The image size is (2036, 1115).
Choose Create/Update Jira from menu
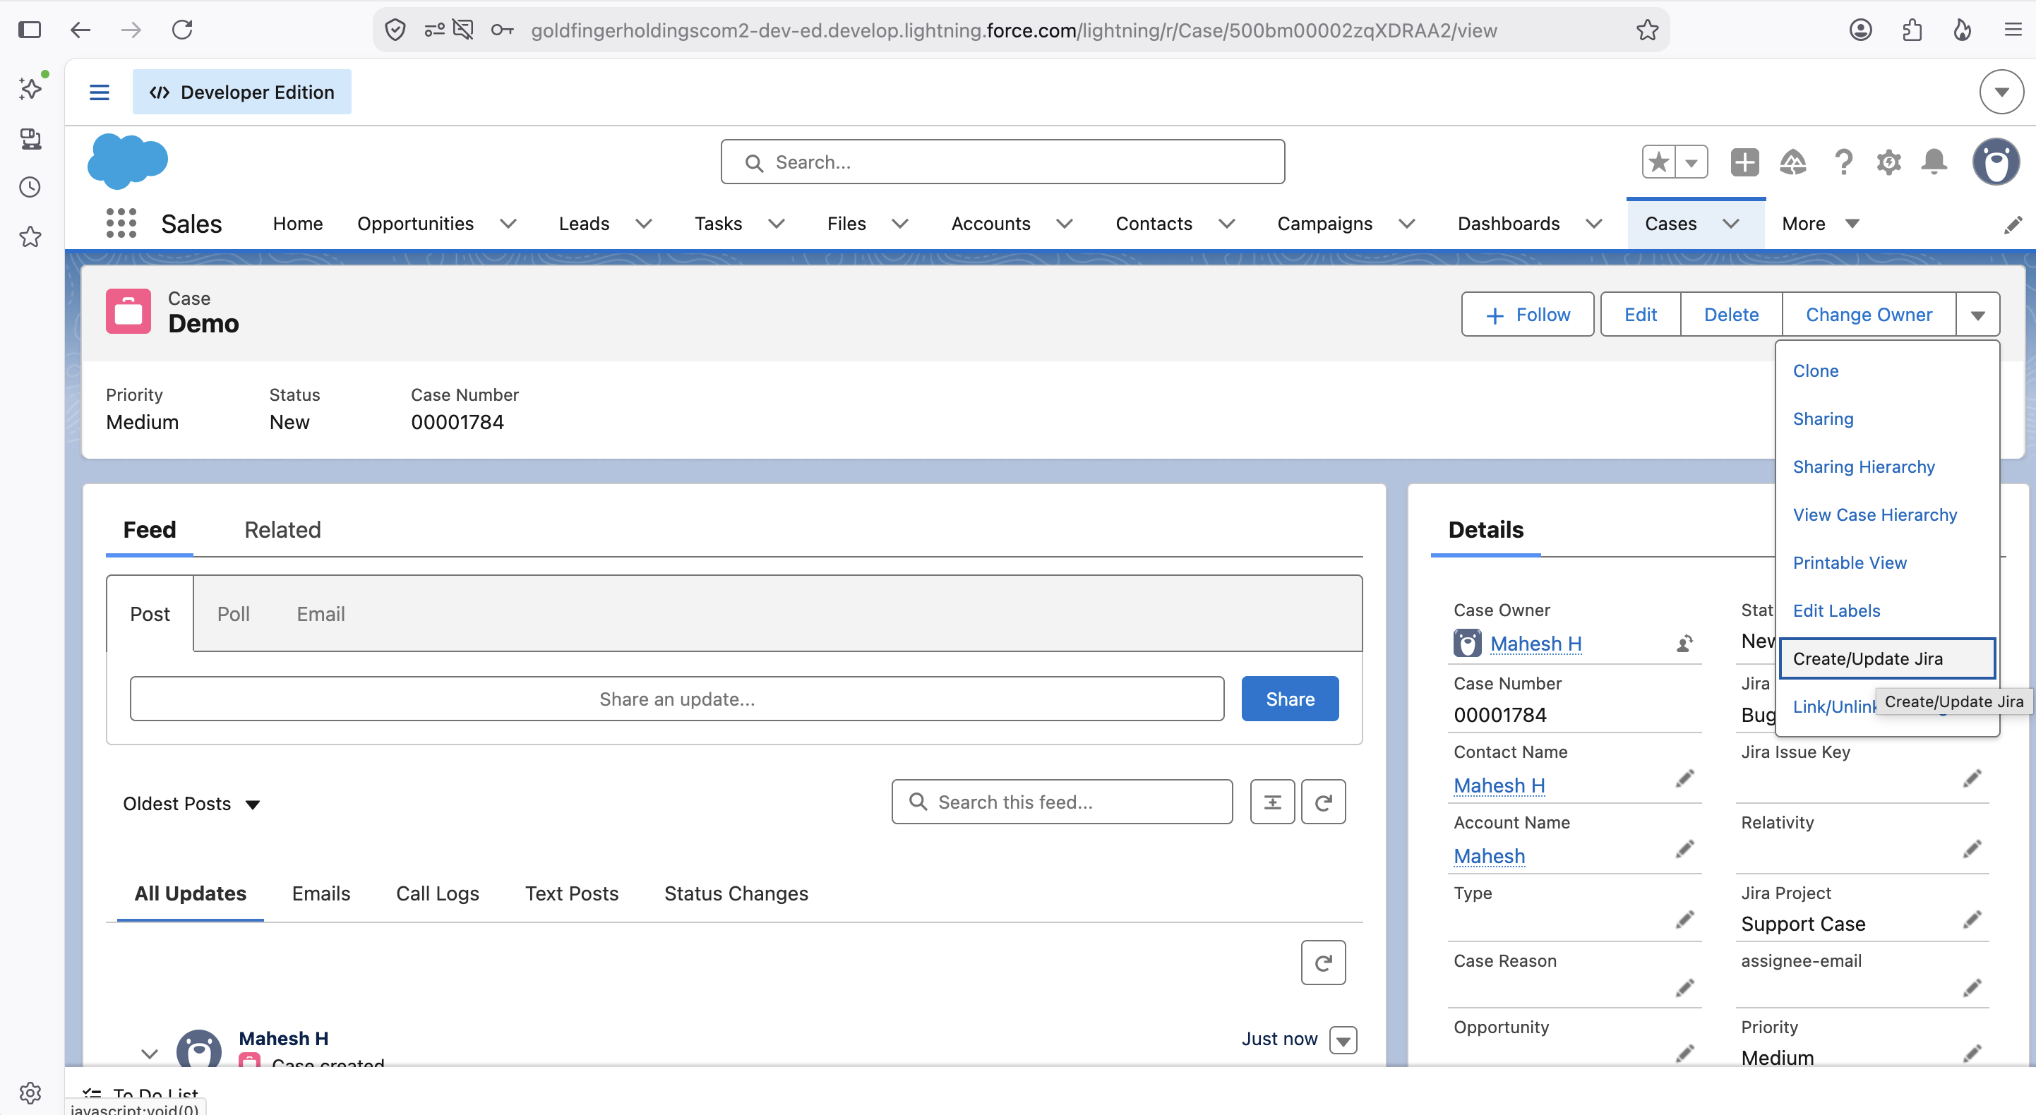pos(1886,658)
